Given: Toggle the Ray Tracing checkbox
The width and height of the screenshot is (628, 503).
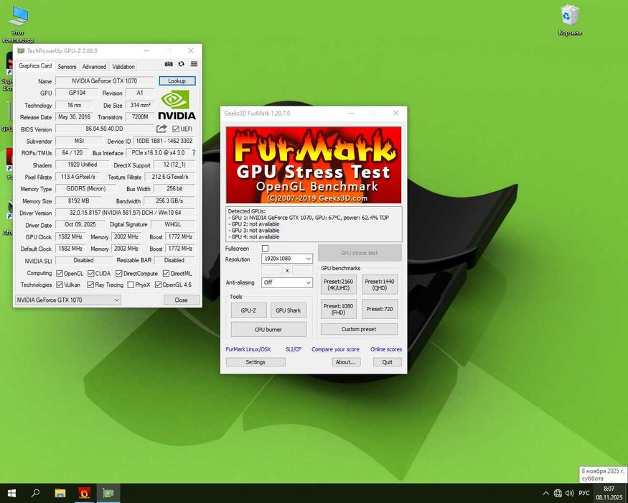Looking at the screenshot, I should (90, 285).
